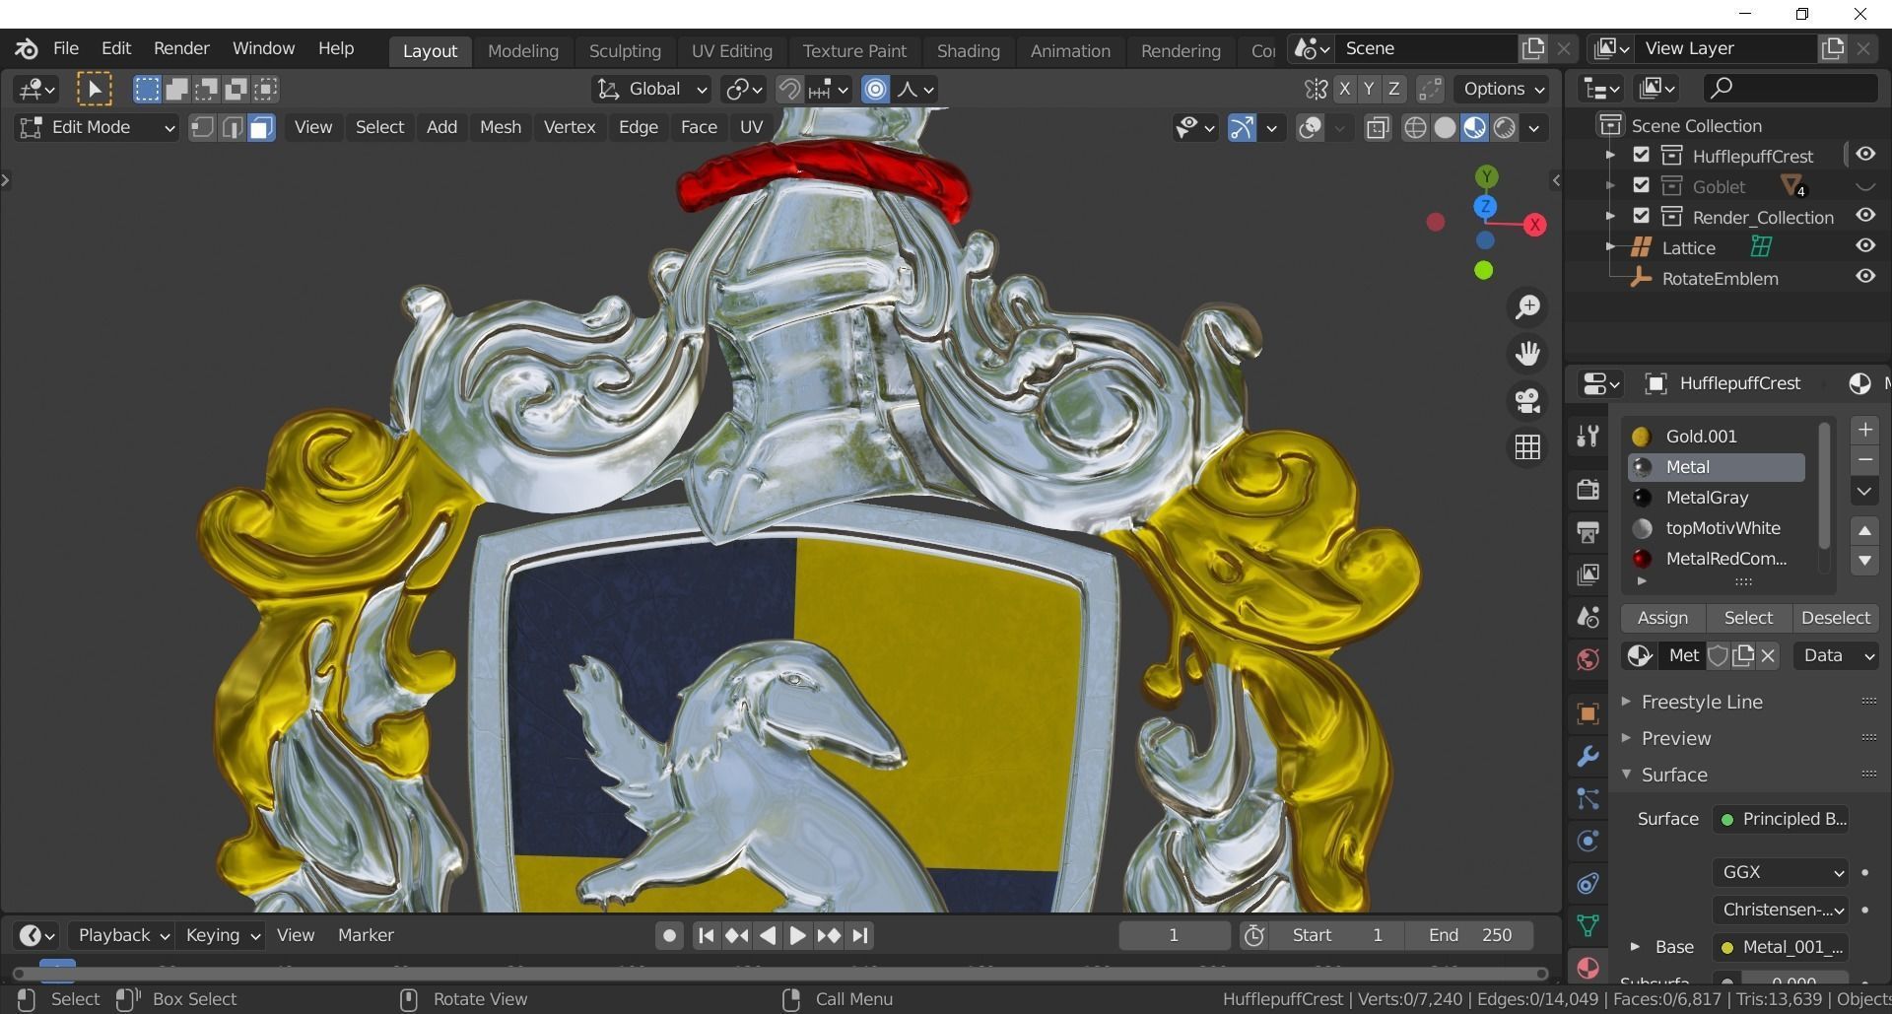
Task: Open the Render menu
Action: click(x=181, y=48)
